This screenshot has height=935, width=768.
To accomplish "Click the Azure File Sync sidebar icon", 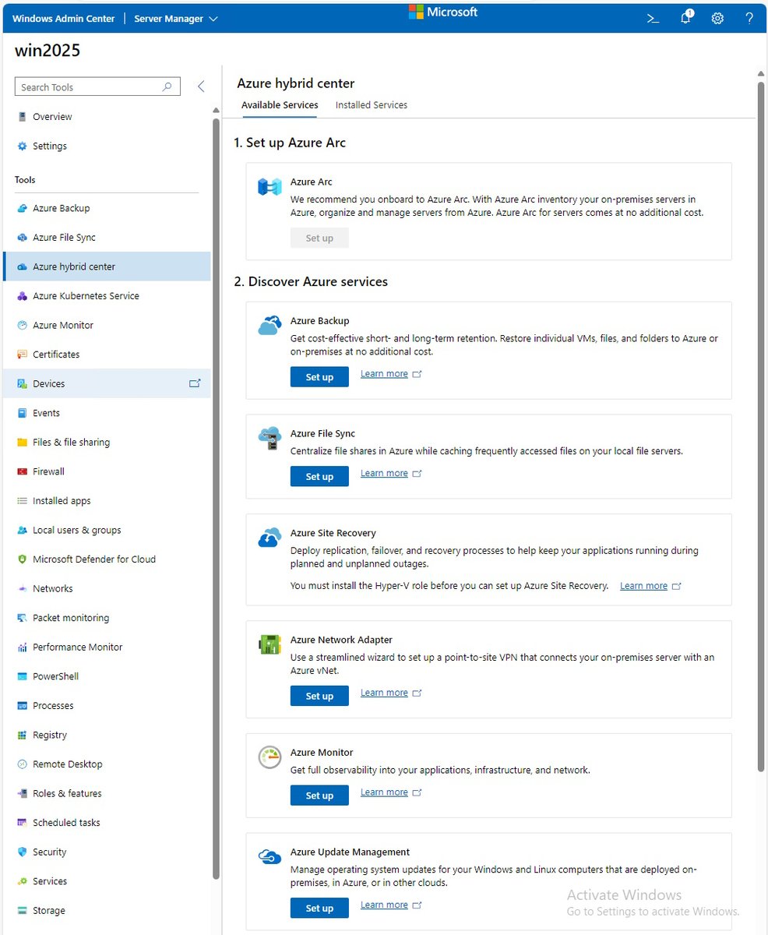I will (23, 238).
